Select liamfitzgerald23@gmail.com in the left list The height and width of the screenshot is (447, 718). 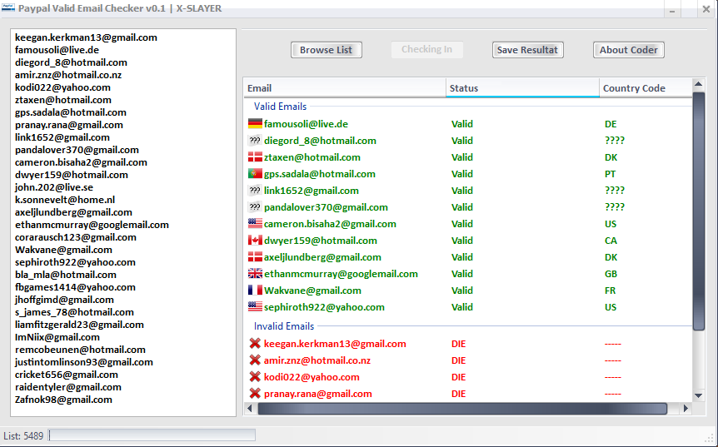click(79, 325)
